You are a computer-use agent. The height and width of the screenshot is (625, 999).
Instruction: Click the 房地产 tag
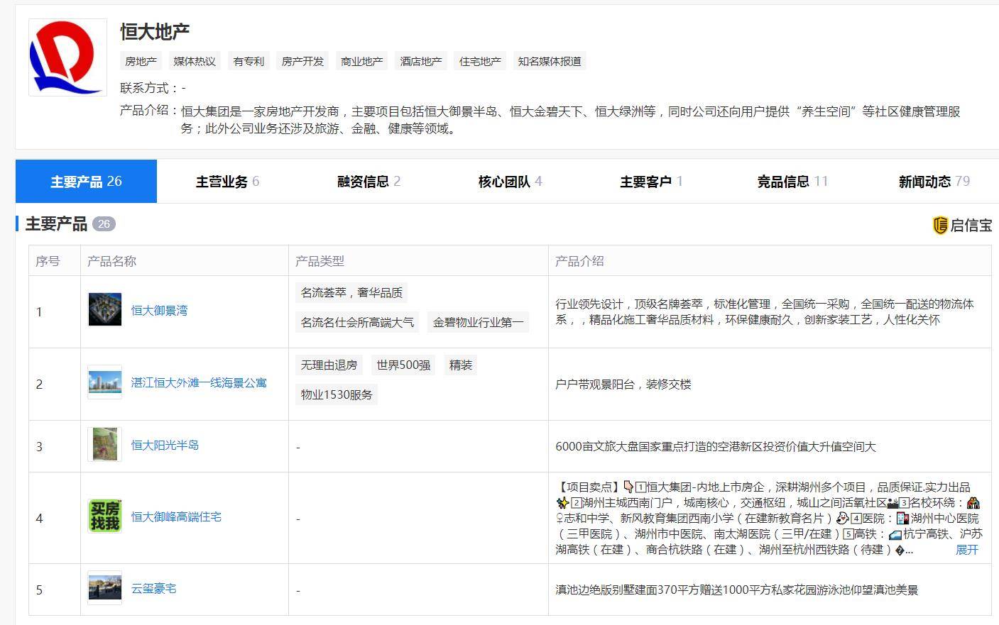[x=141, y=62]
